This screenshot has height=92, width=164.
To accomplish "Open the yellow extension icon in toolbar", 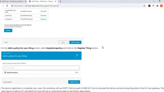I will pyautogui.click(x=153, y=6).
